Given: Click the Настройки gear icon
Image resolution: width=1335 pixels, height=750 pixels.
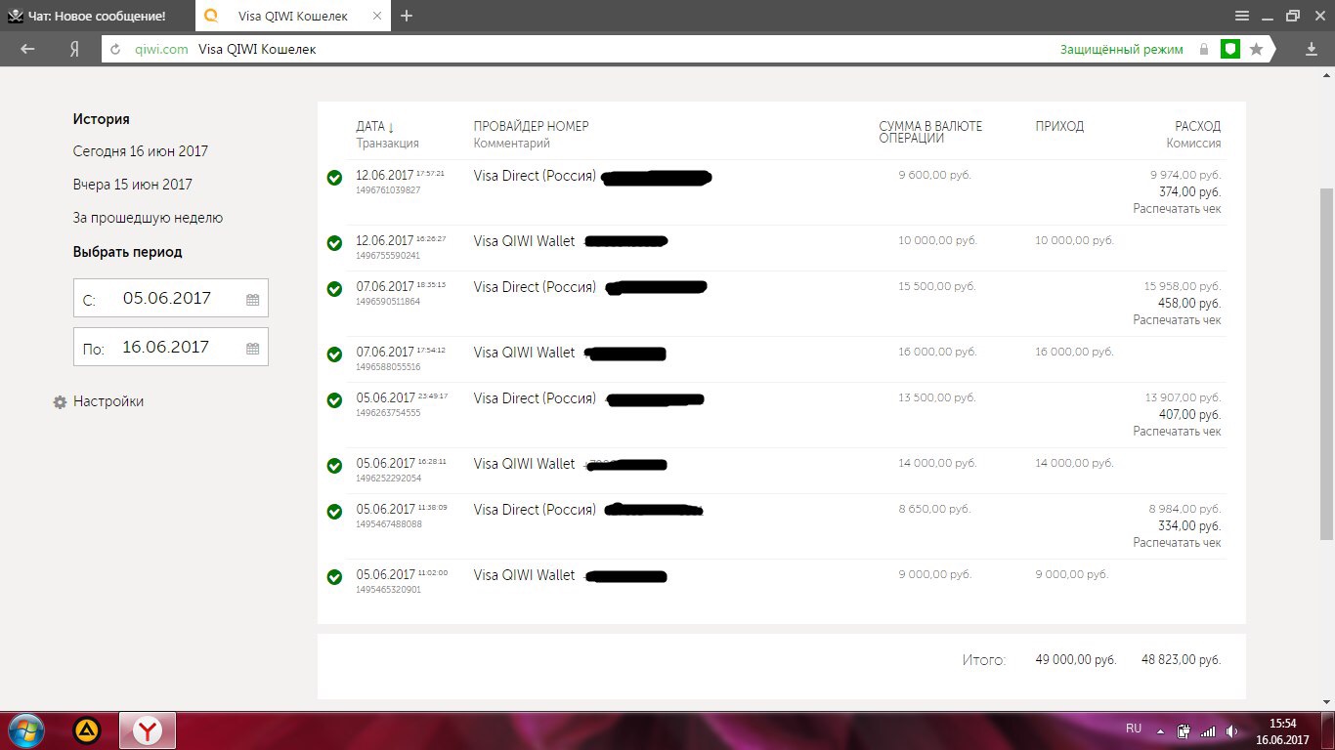Looking at the screenshot, I should (x=61, y=402).
